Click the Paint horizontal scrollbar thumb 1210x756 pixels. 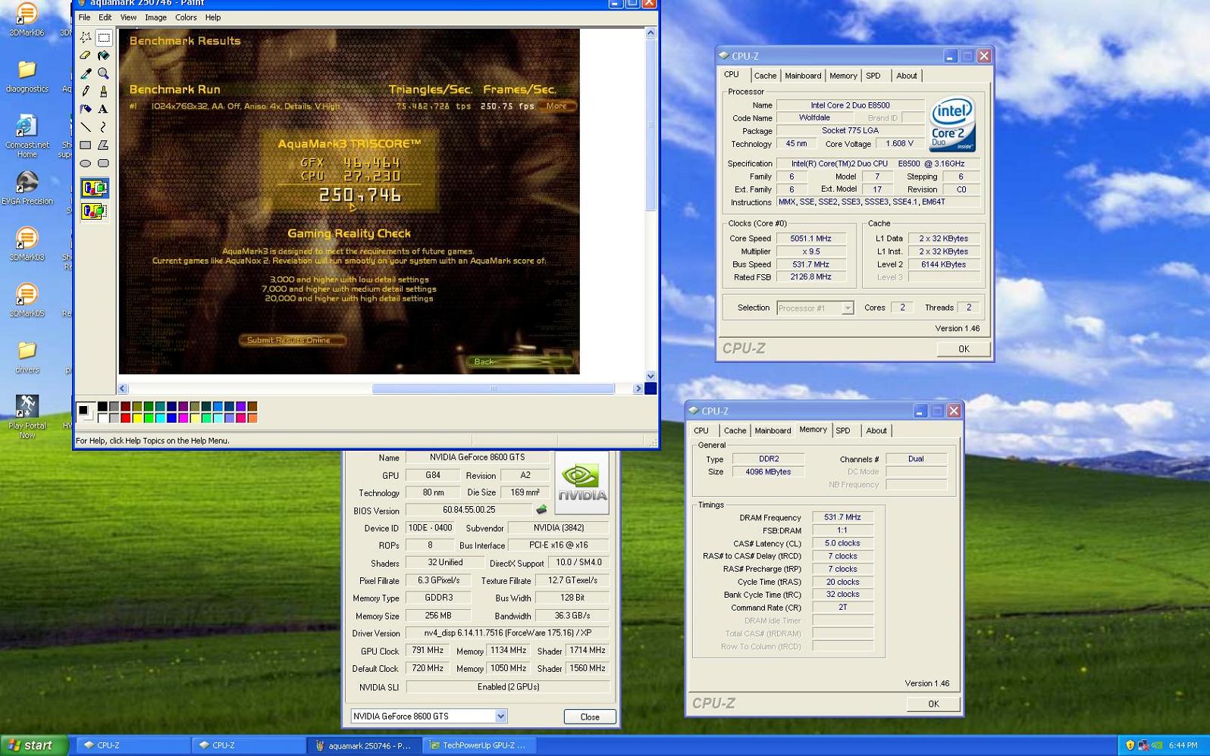coord(493,389)
